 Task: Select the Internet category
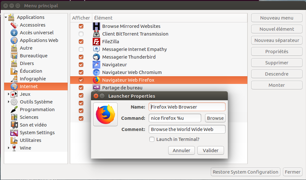click(36, 86)
